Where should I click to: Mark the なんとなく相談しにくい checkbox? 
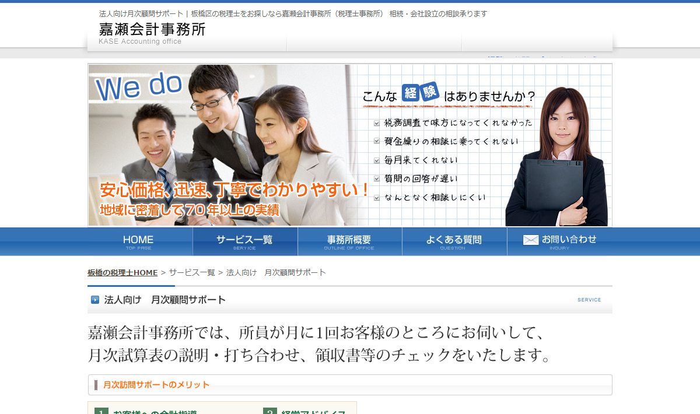click(x=377, y=198)
